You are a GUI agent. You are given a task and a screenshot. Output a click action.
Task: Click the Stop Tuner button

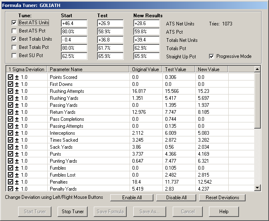pyautogui.click(x=72, y=212)
